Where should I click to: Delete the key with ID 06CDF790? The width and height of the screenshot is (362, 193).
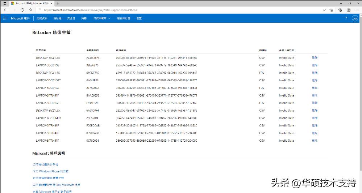315,73
